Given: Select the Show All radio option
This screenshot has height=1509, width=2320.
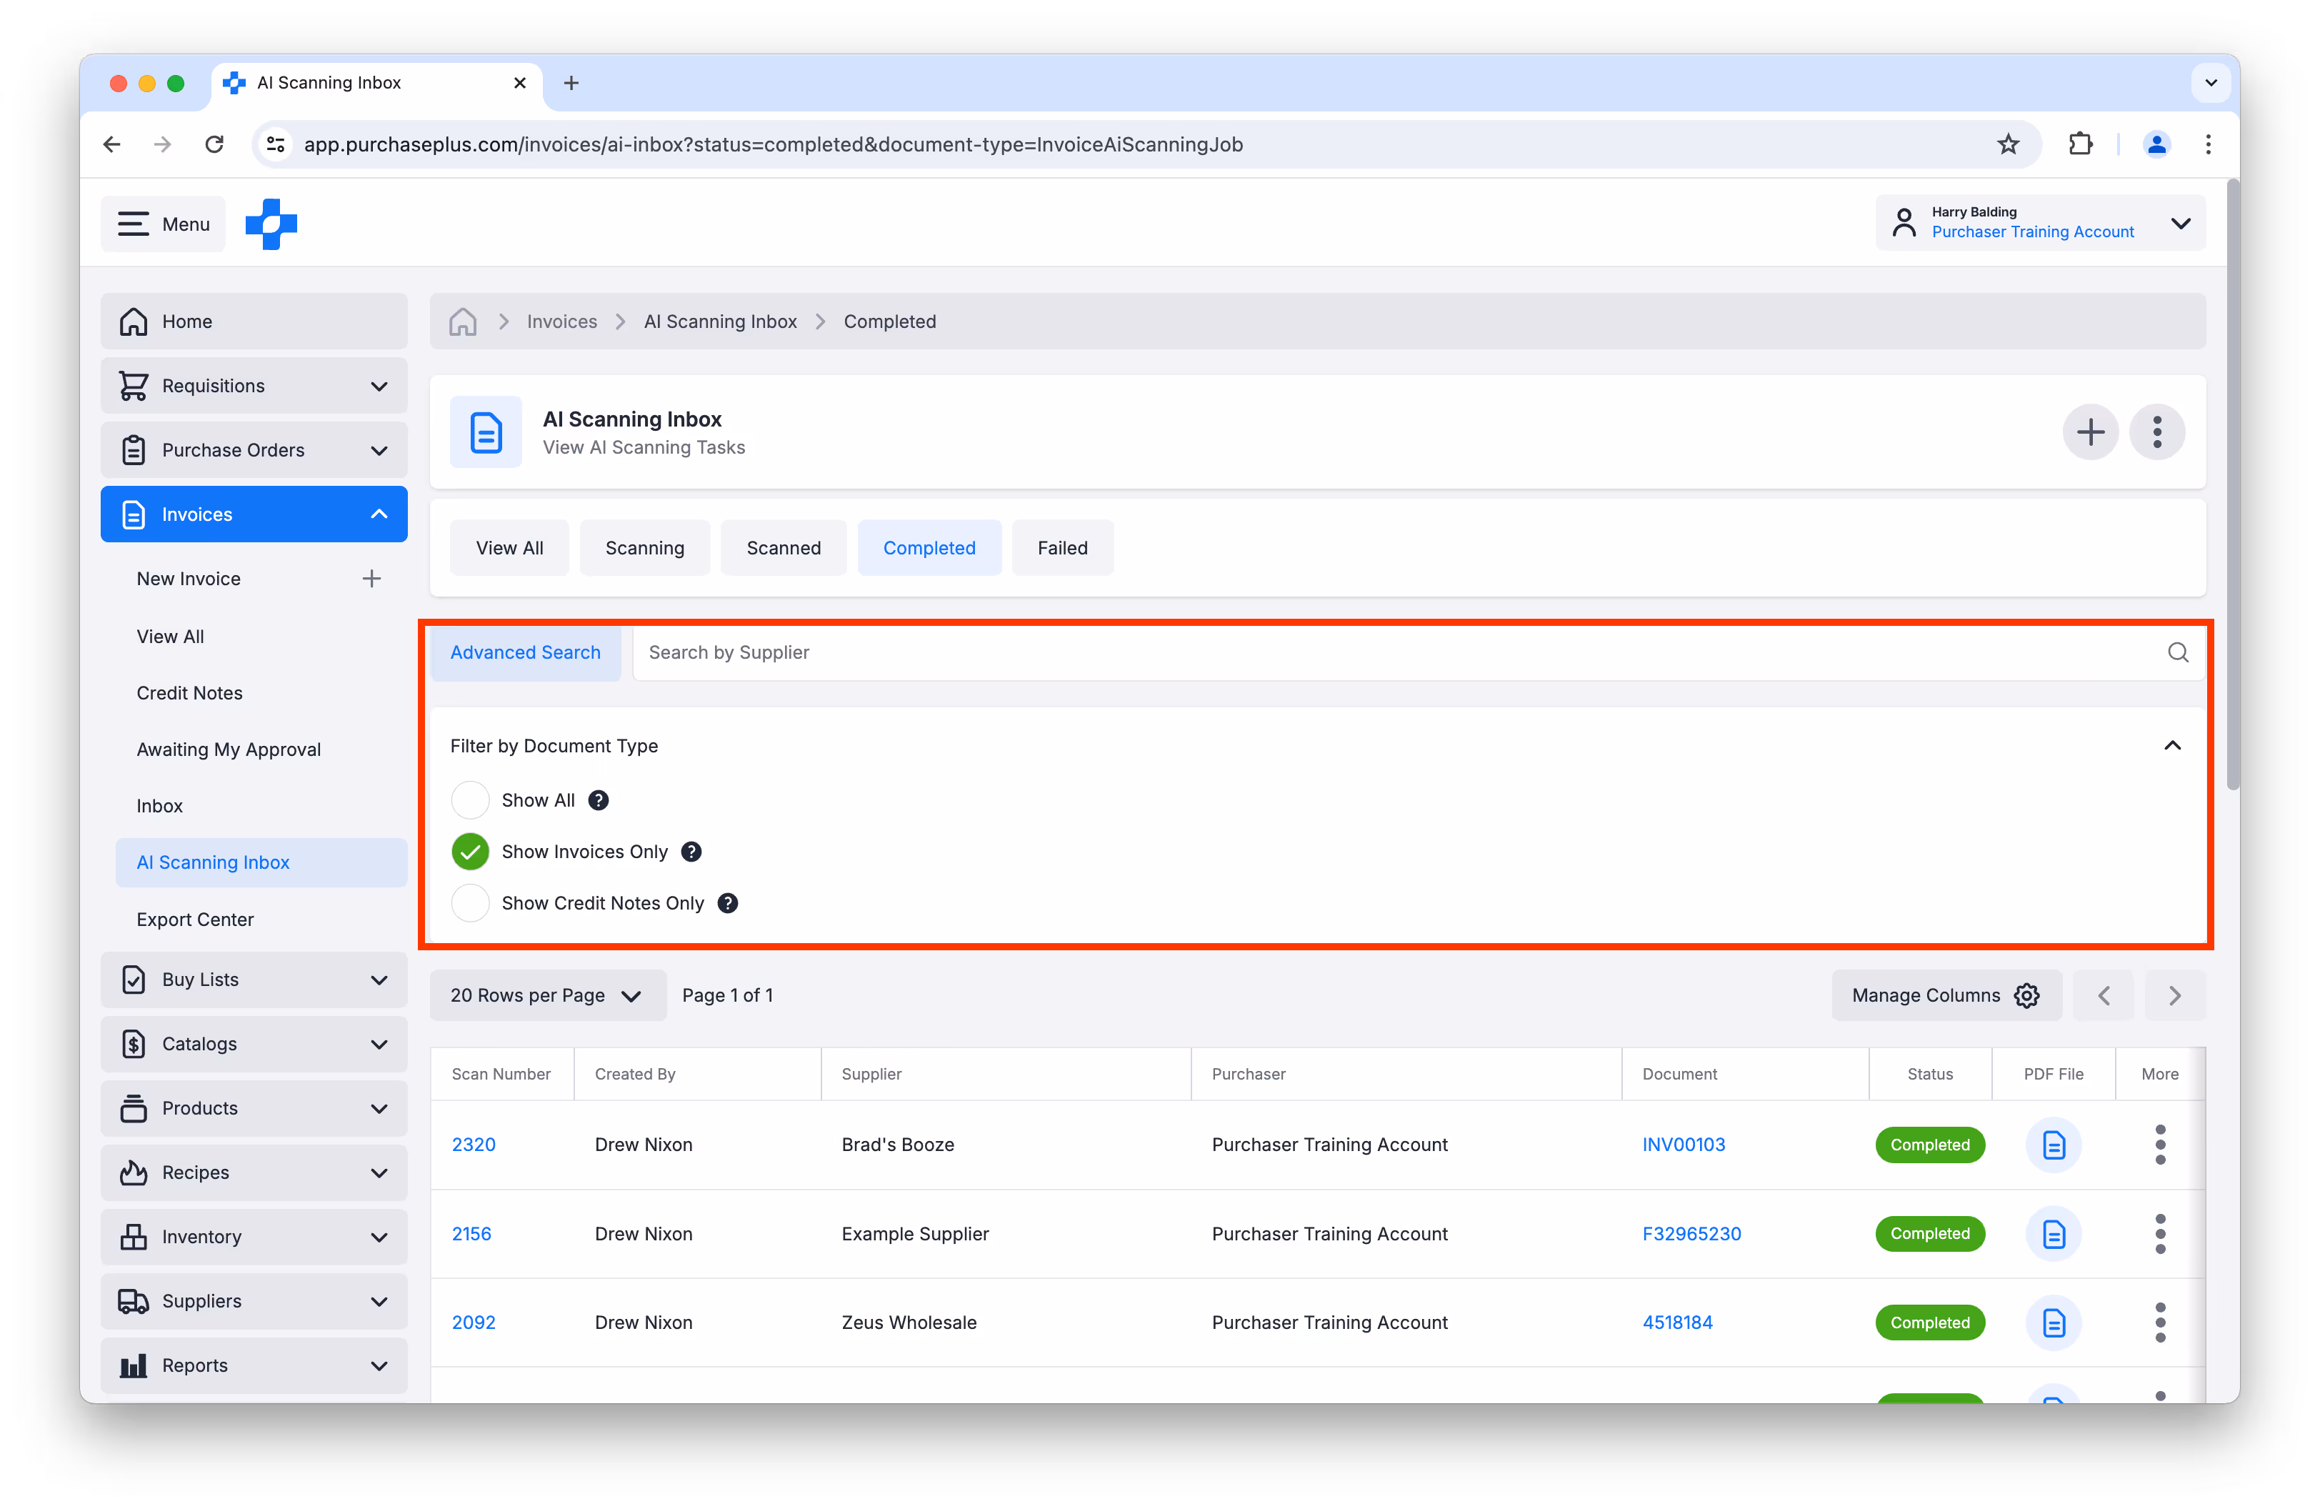Looking at the screenshot, I should point(470,800).
